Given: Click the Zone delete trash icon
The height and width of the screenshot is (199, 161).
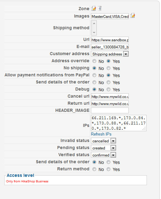Looking at the screenshot, I should click(100, 8).
